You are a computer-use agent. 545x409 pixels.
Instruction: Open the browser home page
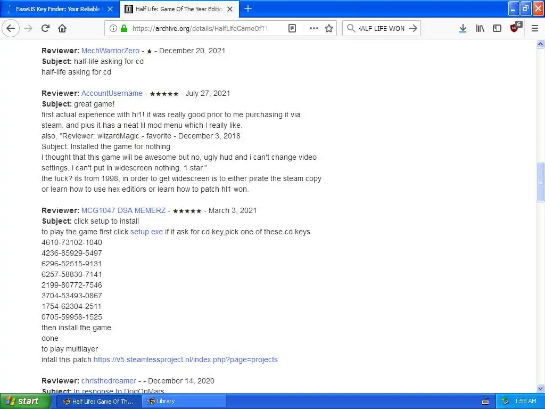62,28
